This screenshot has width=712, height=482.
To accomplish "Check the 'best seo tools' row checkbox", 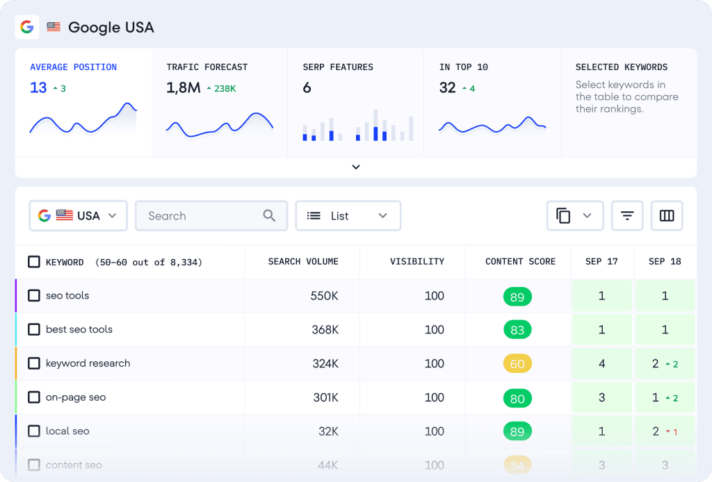I will point(34,329).
